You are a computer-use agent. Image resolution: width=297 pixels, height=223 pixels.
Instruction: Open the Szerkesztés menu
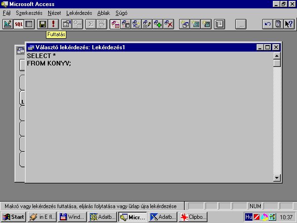(29, 13)
